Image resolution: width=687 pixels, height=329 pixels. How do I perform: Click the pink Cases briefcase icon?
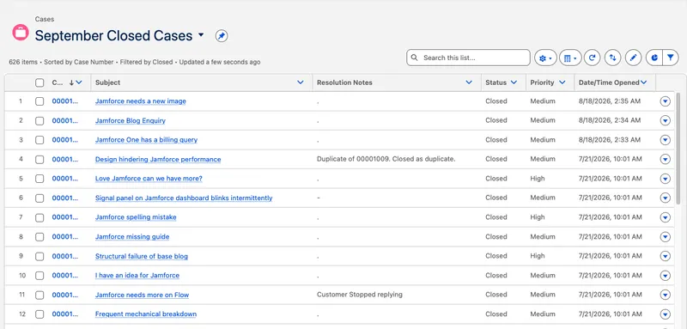20,33
